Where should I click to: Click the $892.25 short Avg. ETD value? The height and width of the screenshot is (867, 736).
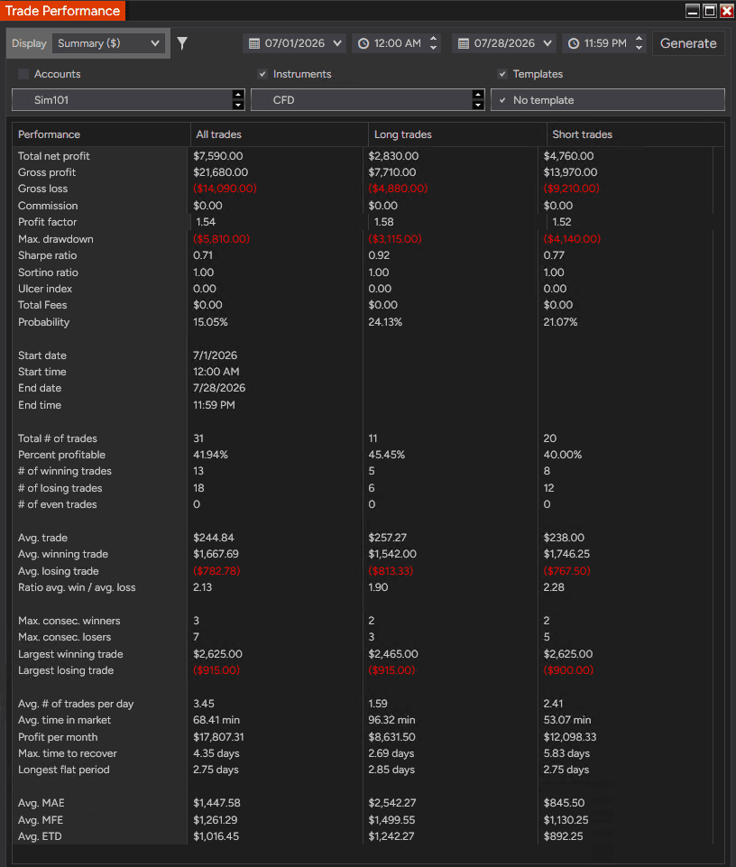563,836
